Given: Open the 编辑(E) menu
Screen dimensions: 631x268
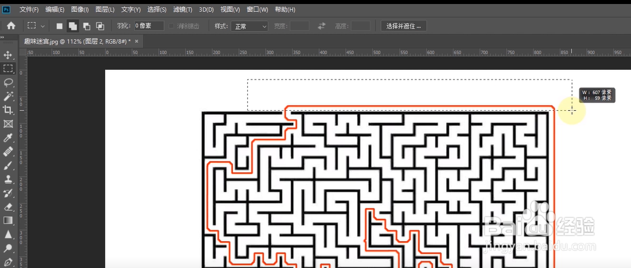Looking at the screenshot, I should 55,10.
